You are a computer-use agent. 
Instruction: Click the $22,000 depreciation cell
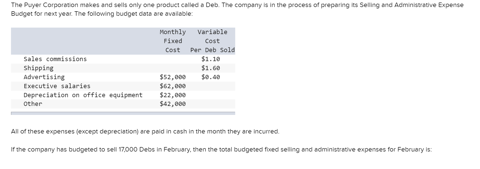(173, 95)
